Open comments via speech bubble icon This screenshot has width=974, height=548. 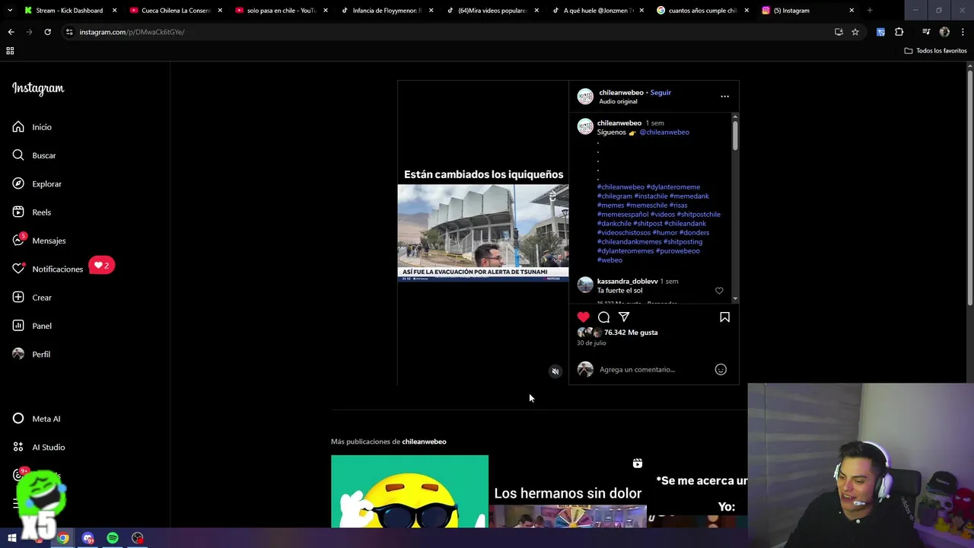[x=603, y=317]
